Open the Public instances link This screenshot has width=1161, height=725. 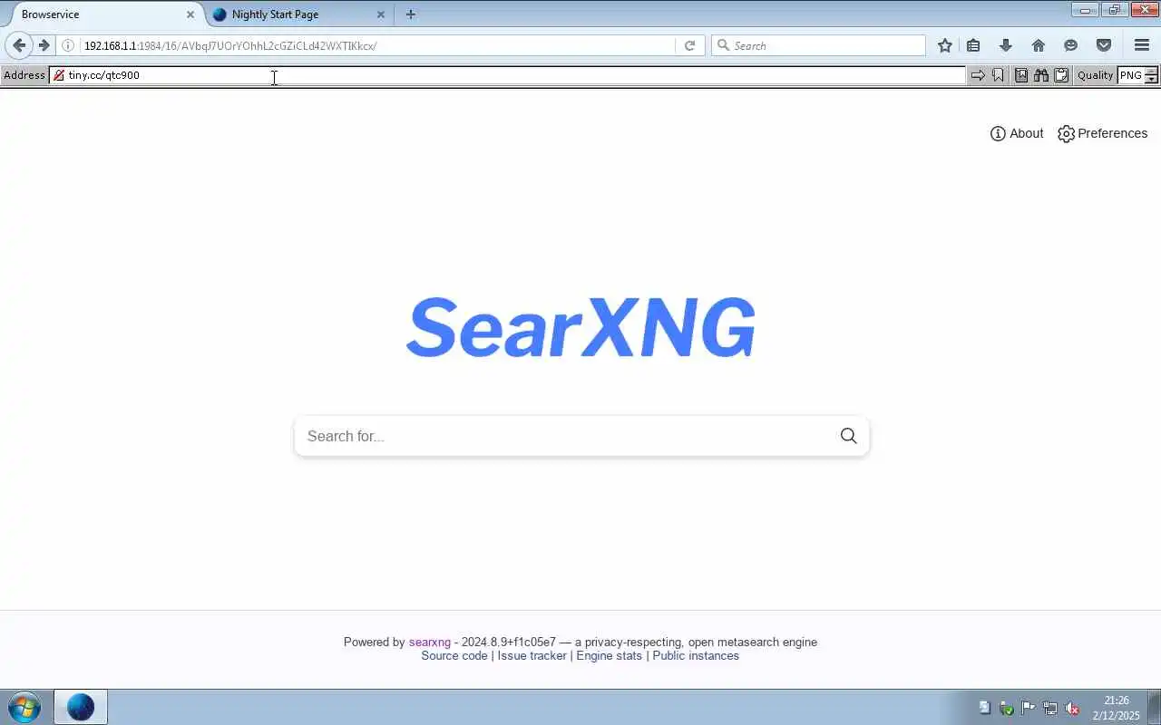(696, 656)
